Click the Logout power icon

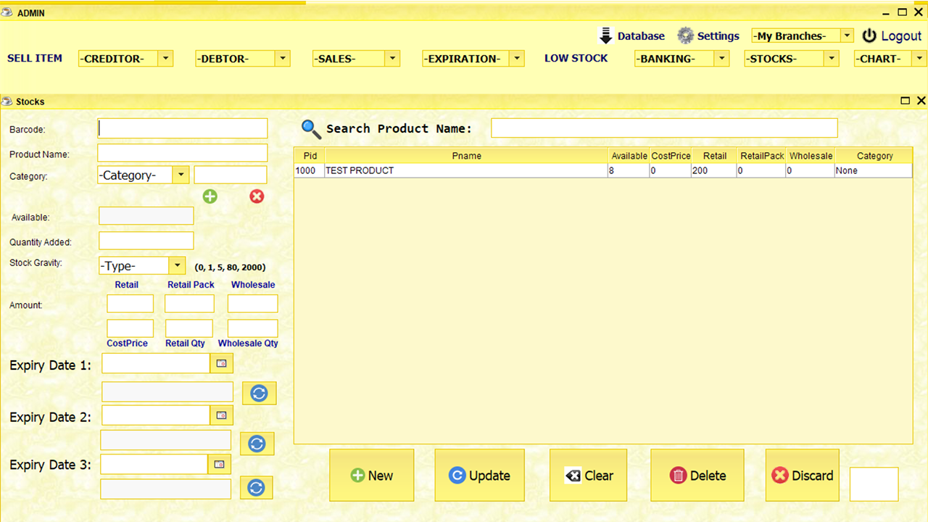pyautogui.click(x=869, y=35)
